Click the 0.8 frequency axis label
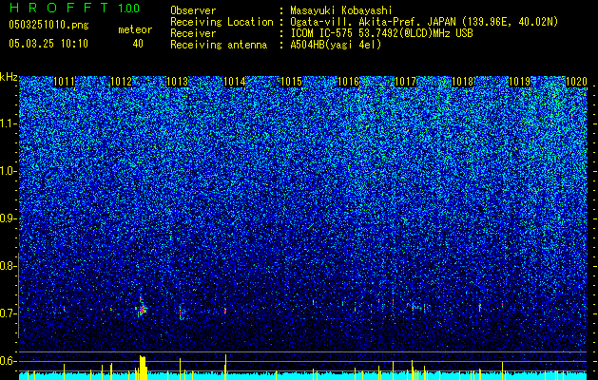 [8, 266]
